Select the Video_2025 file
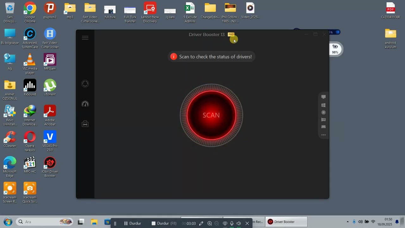The height and width of the screenshot is (228, 405). (250, 11)
